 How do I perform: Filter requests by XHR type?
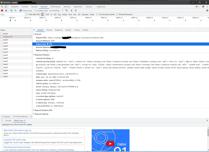[47, 14]
